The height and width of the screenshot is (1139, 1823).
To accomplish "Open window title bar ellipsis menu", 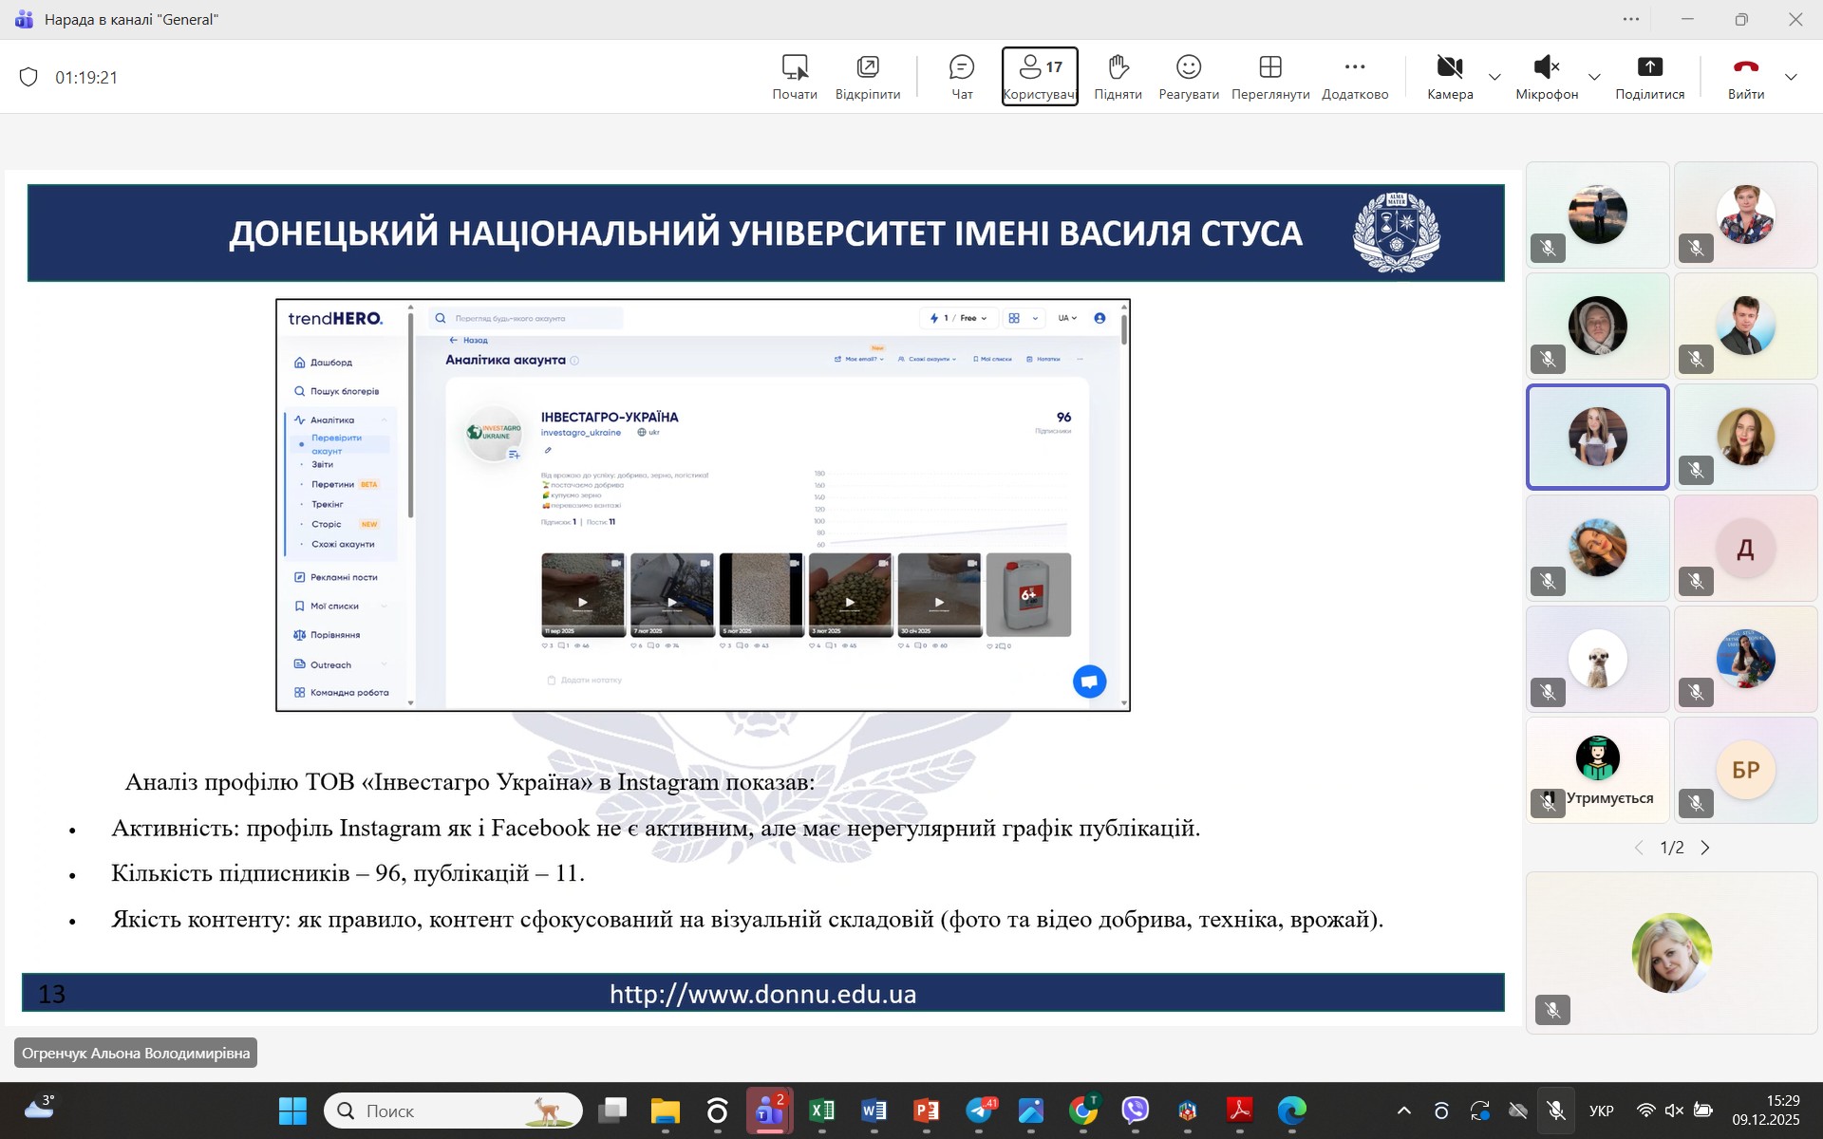I will (x=1631, y=19).
